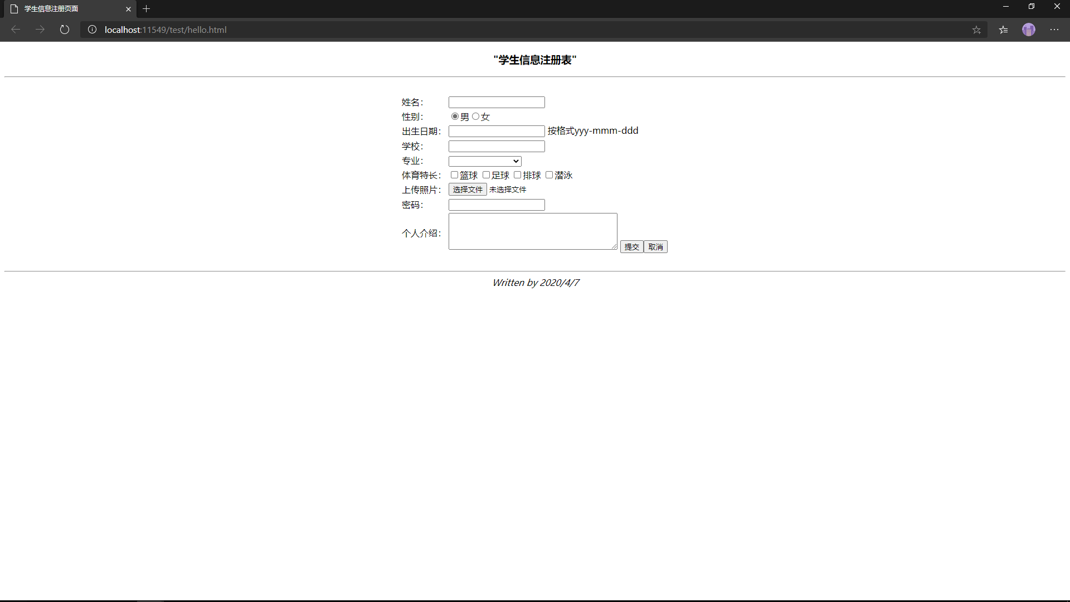Click the textarea resize handle corner
Image resolution: width=1070 pixels, height=602 pixels.
[614, 246]
